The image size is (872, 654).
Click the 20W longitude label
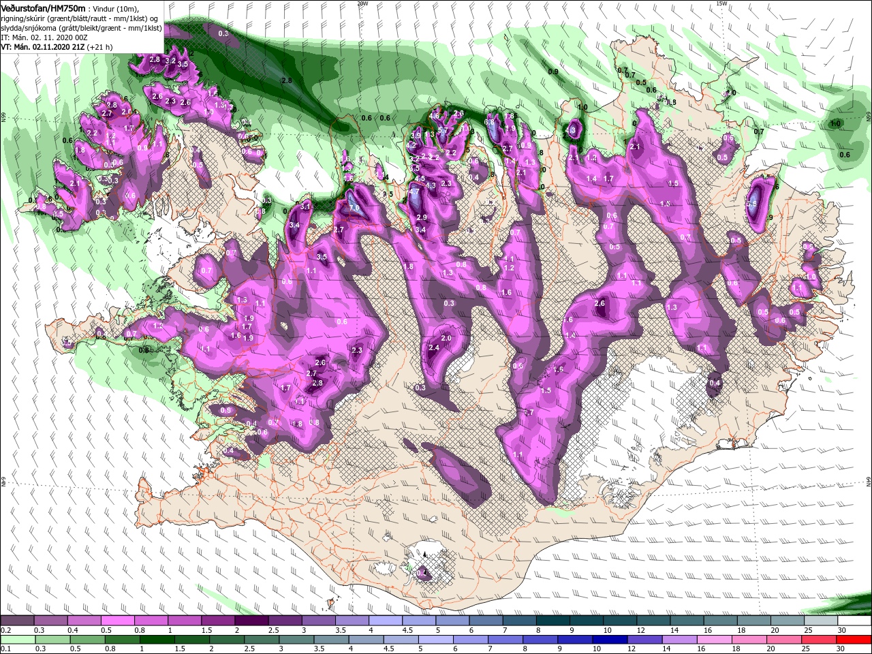click(362, 3)
